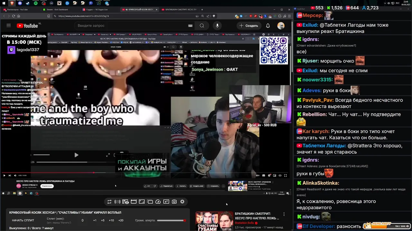Skip to next video in player controls
This screenshot has height=231, width=412.
[x=10, y=175]
